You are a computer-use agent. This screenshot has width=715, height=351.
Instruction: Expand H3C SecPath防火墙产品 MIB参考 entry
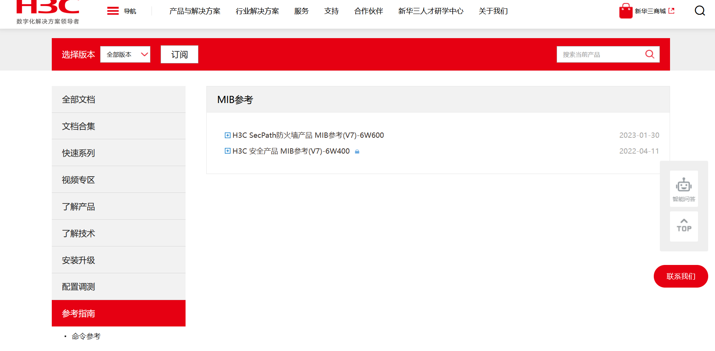tap(227, 135)
